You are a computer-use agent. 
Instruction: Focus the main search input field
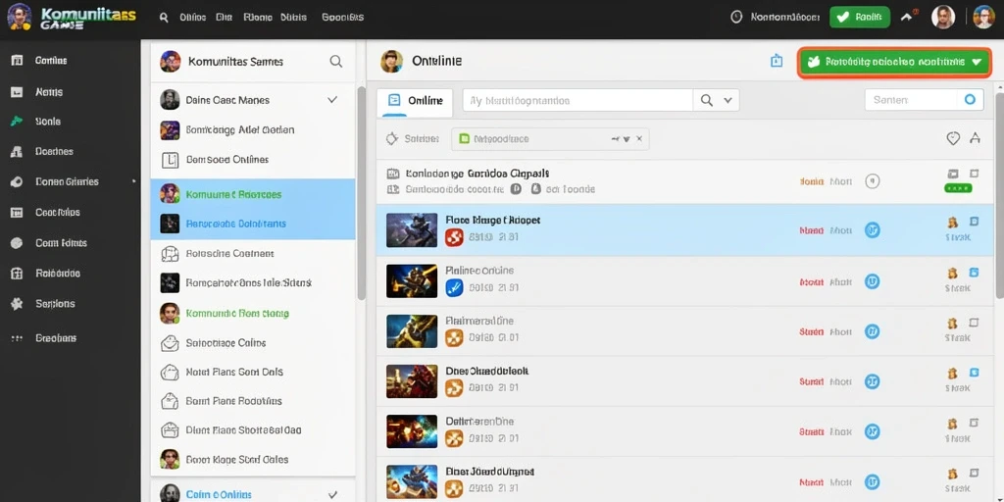point(577,101)
